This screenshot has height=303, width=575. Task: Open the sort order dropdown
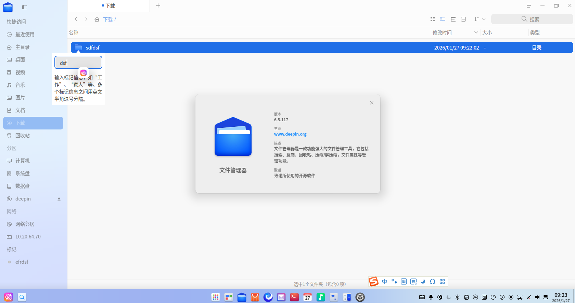click(480, 19)
